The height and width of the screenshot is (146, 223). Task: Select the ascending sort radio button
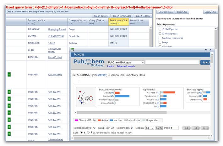[81, 133]
